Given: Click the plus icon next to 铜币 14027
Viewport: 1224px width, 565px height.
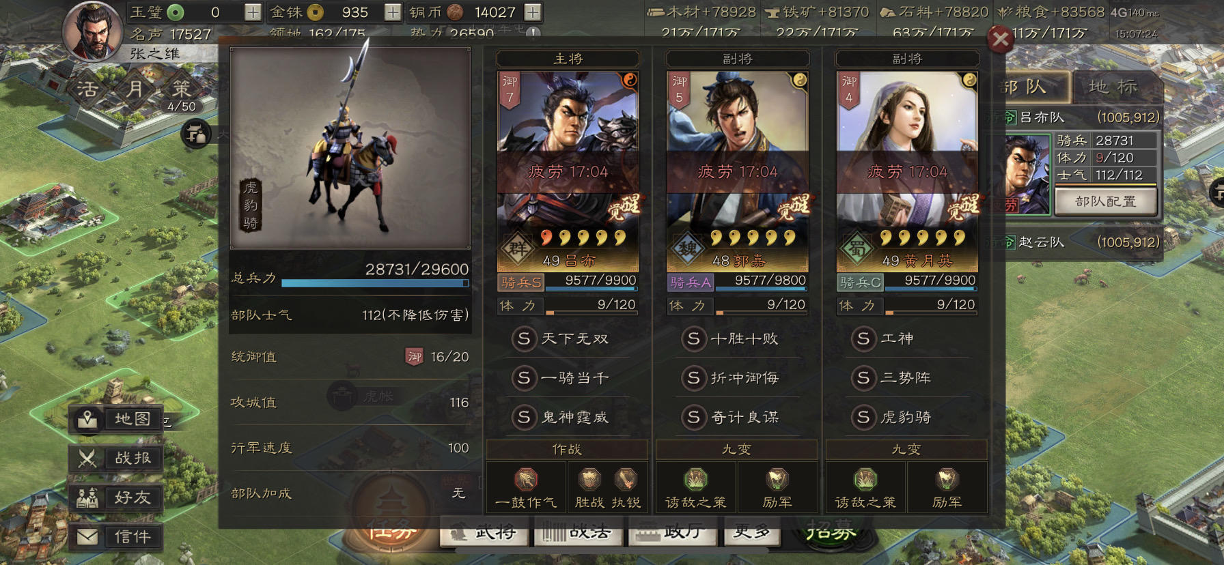Looking at the screenshot, I should coord(533,12).
